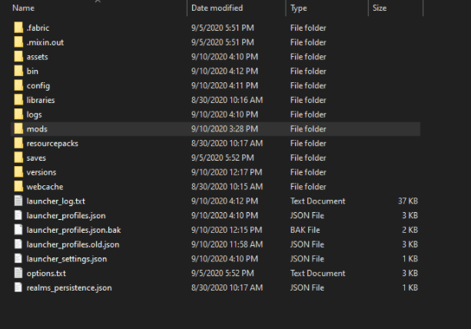Sort files by the Name column
Screen dimensions: 471x329
(x=23, y=8)
